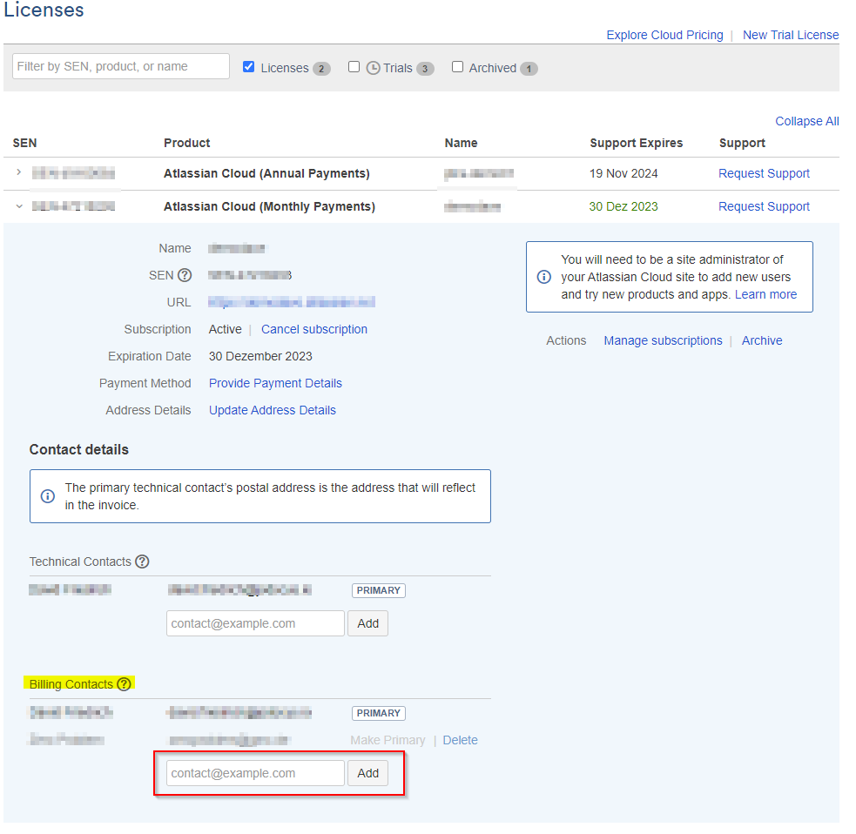This screenshot has width=856, height=834.
Task: Click the '19 Nov 2024' support expiry
Action: [623, 173]
